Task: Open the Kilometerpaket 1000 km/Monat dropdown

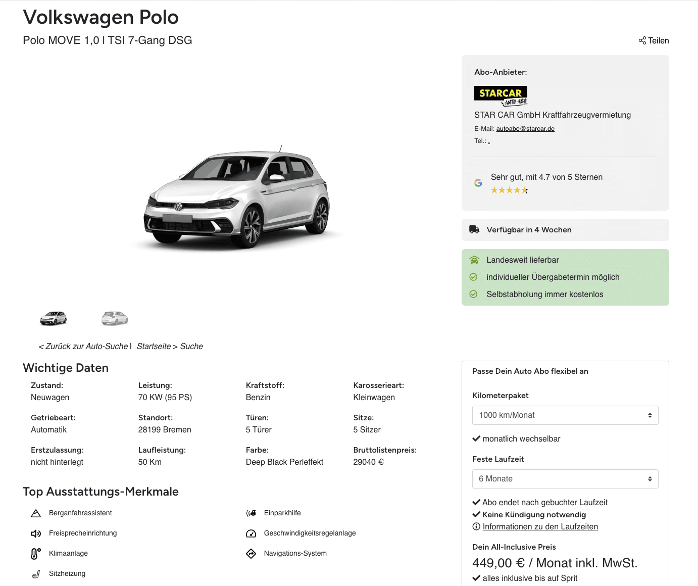Action: (x=565, y=415)
